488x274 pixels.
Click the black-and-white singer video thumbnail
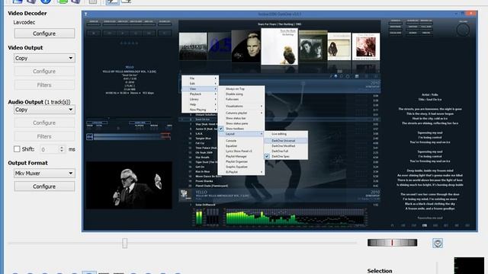tap(129, 185)
